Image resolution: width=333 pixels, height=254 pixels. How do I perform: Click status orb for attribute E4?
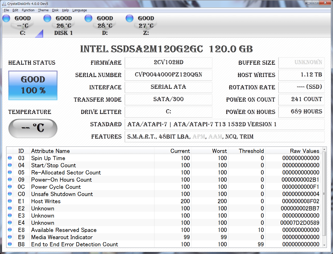(10, 222)
